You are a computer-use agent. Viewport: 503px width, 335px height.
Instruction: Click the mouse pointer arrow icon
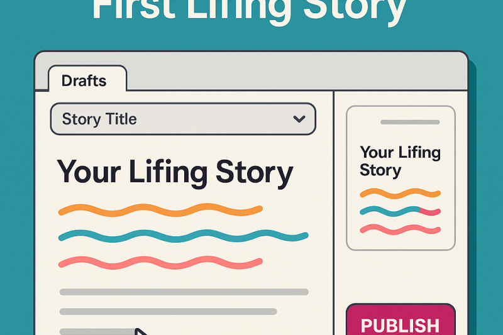(141, 331)
